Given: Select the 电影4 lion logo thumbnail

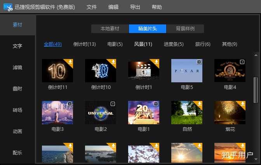Looking at the screenshot, I should click(230, 71).
